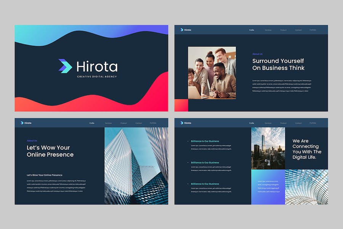343x229 pixels.
Task: Click the small Hirota logo in bottom-left slide header
Action: [26, 123]
